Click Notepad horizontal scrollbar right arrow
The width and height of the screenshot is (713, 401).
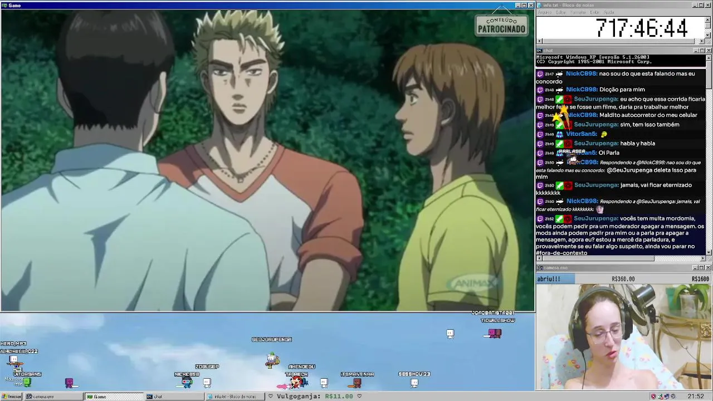click(x=702, y=41)
